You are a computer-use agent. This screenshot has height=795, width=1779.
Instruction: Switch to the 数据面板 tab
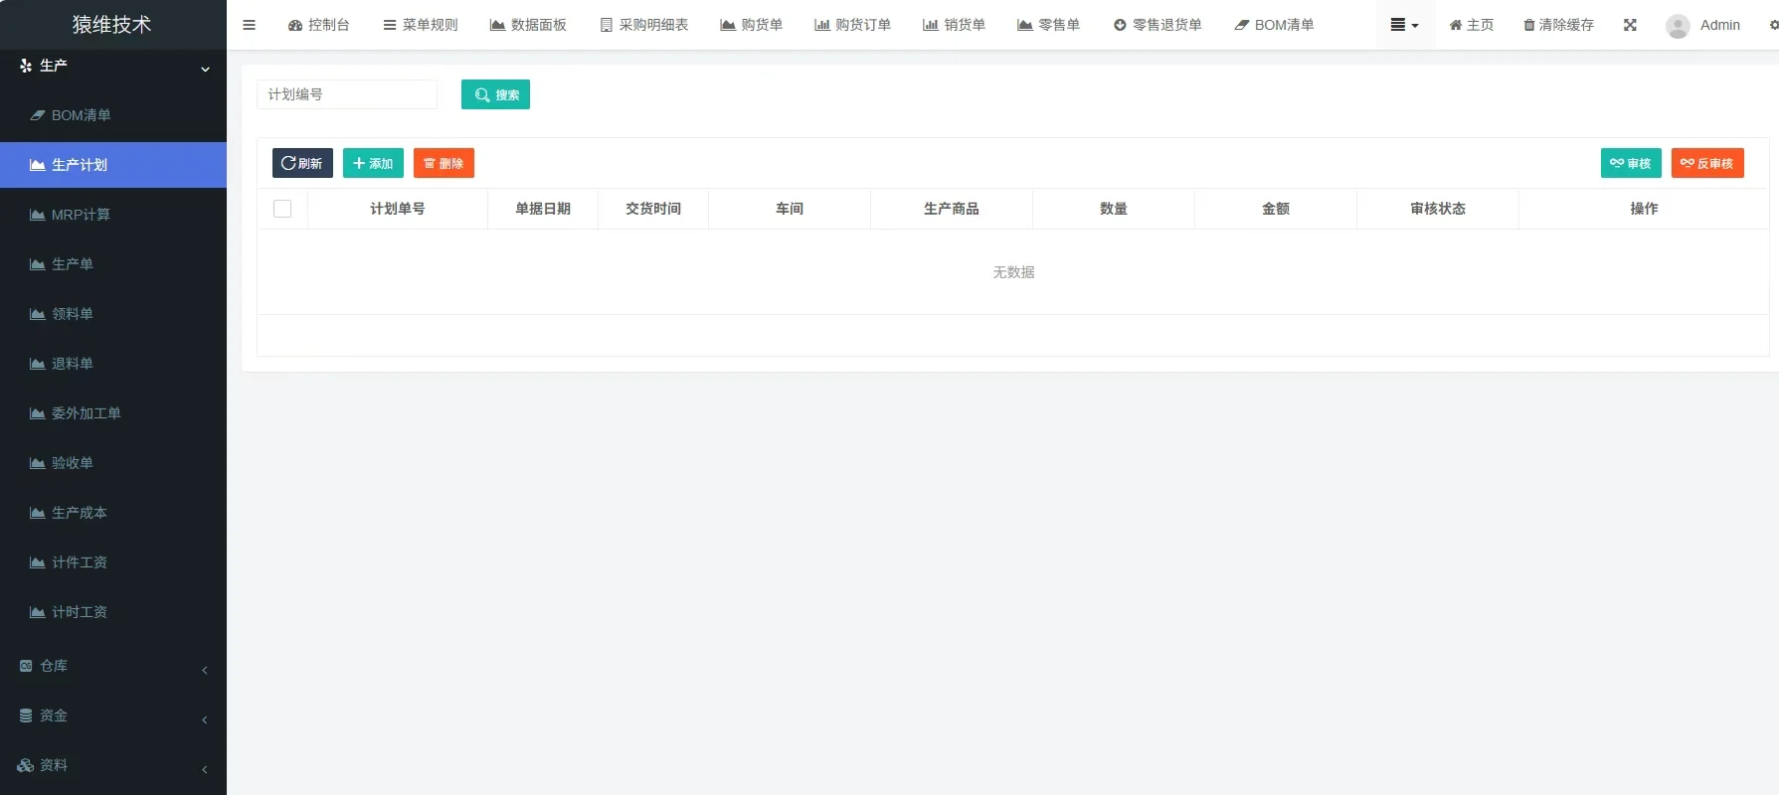528,25
